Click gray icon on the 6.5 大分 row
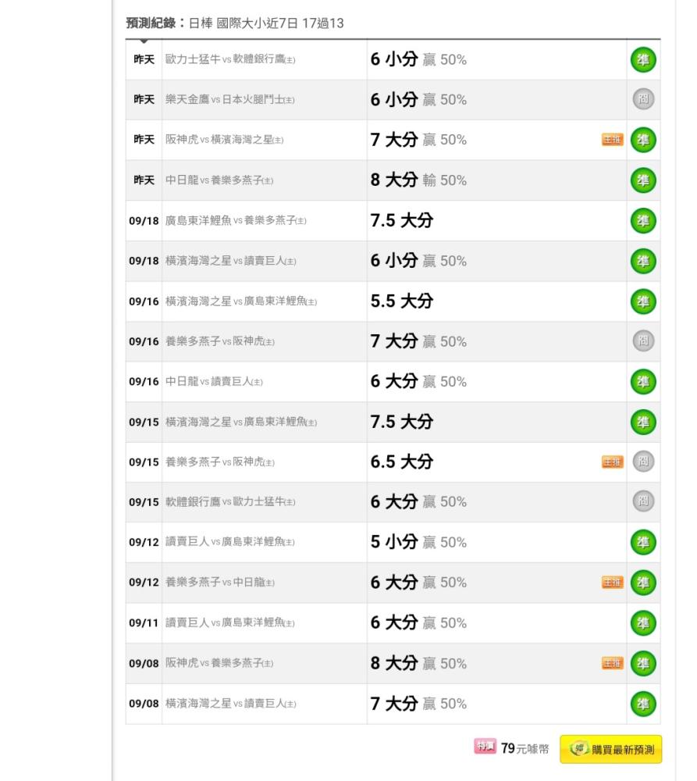This screenshot has height=781, width=697. 643,462
